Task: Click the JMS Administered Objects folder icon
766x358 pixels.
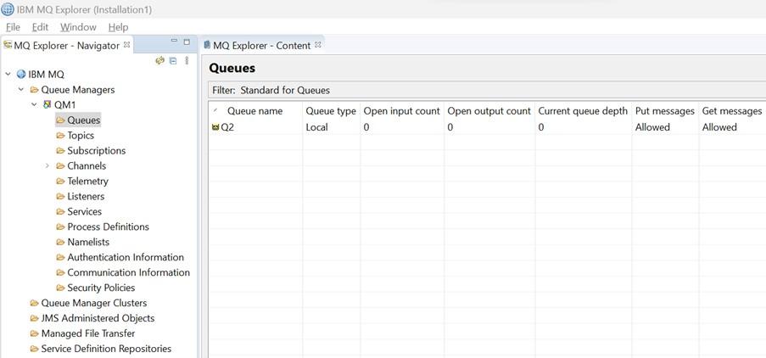Action: [x=34, y=318]
